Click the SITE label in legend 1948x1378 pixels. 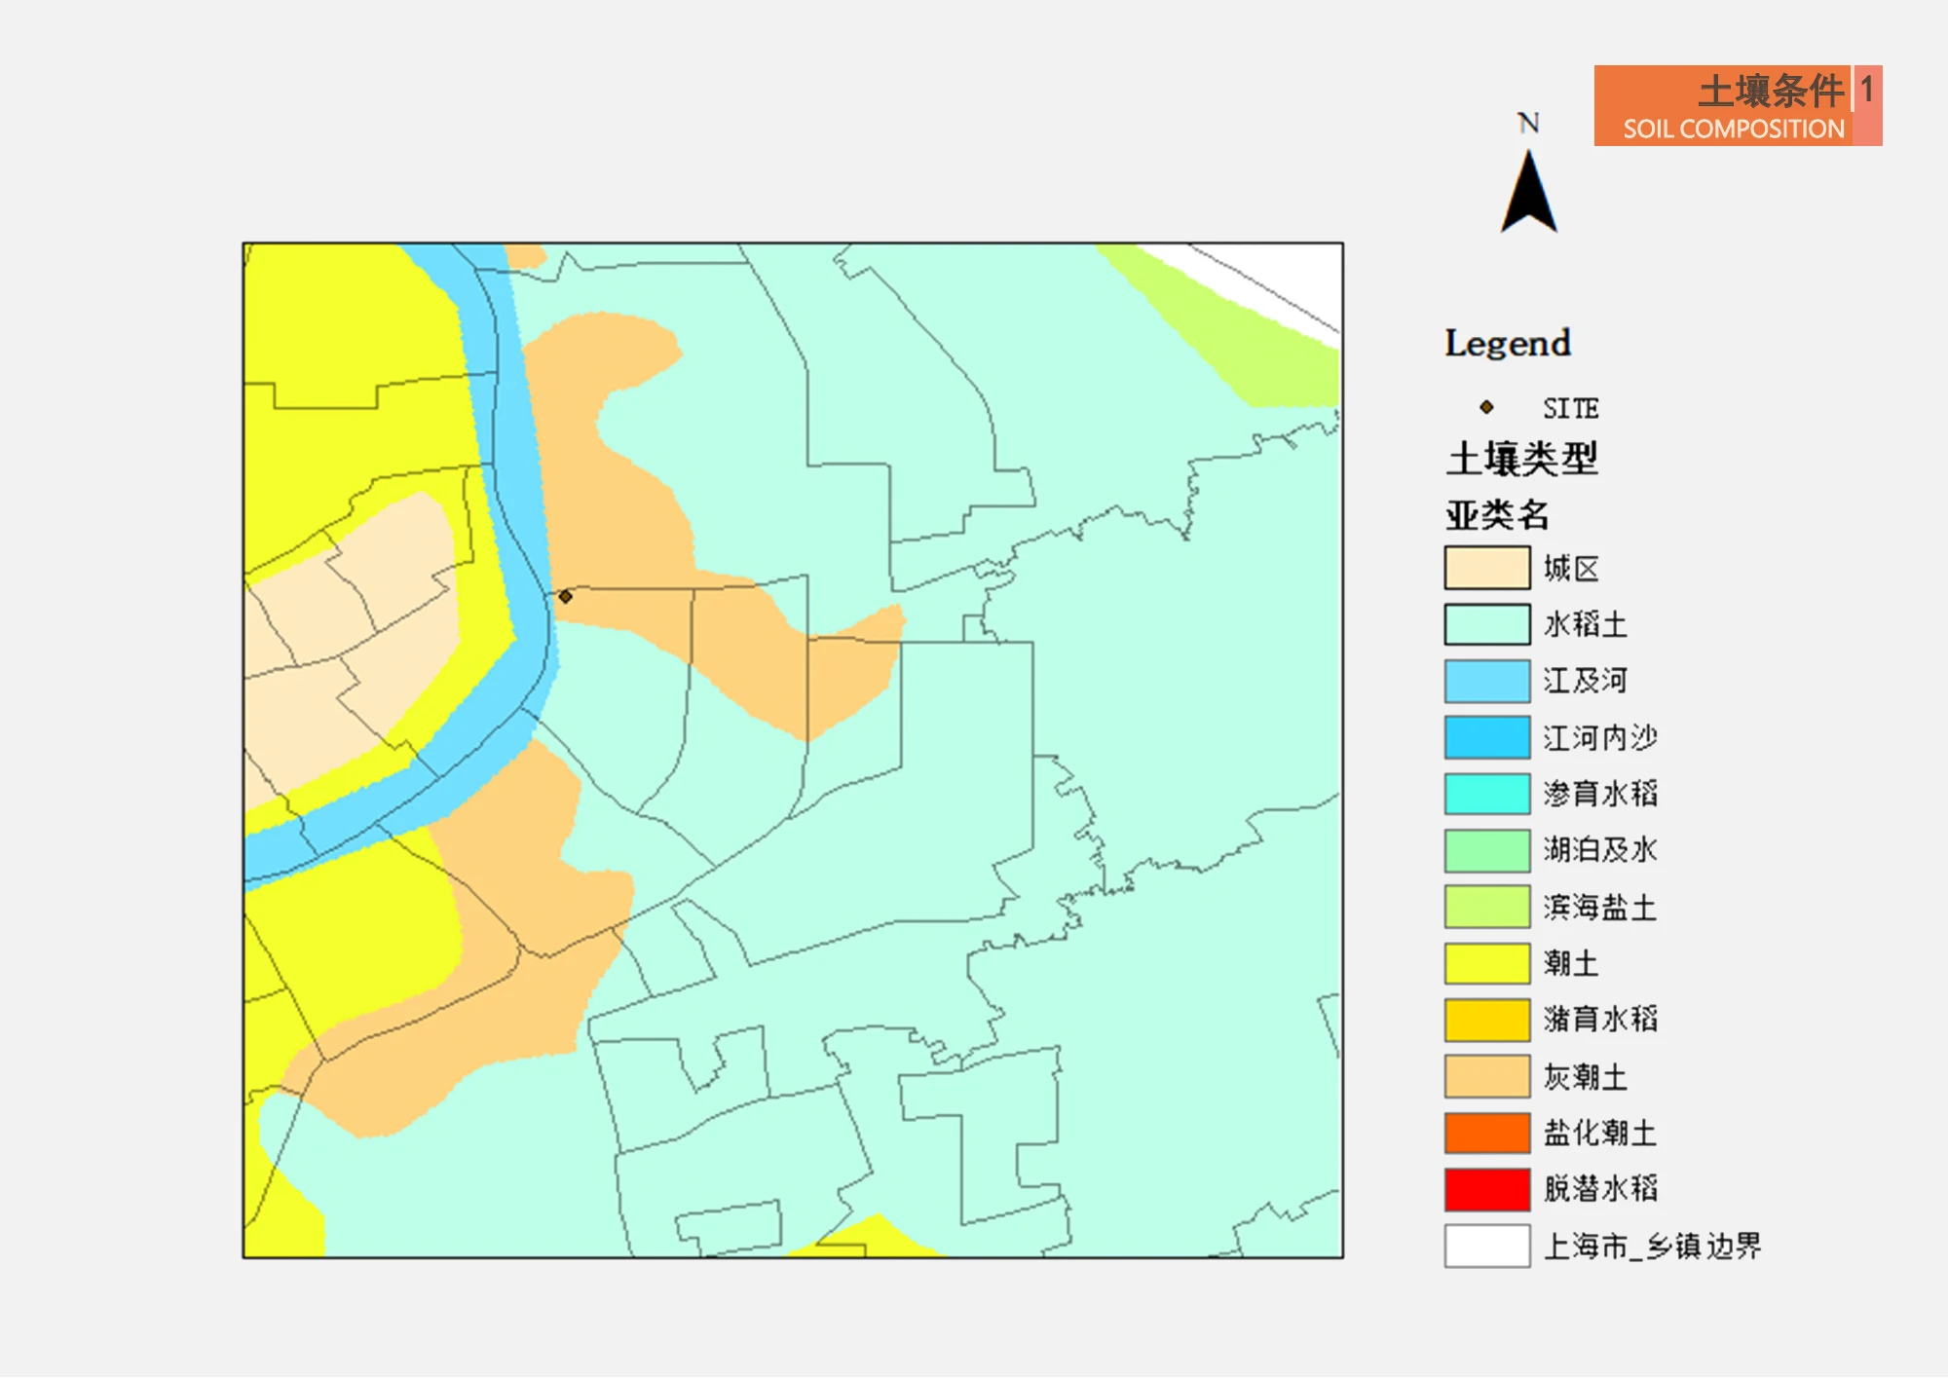tap(1570, 408)
